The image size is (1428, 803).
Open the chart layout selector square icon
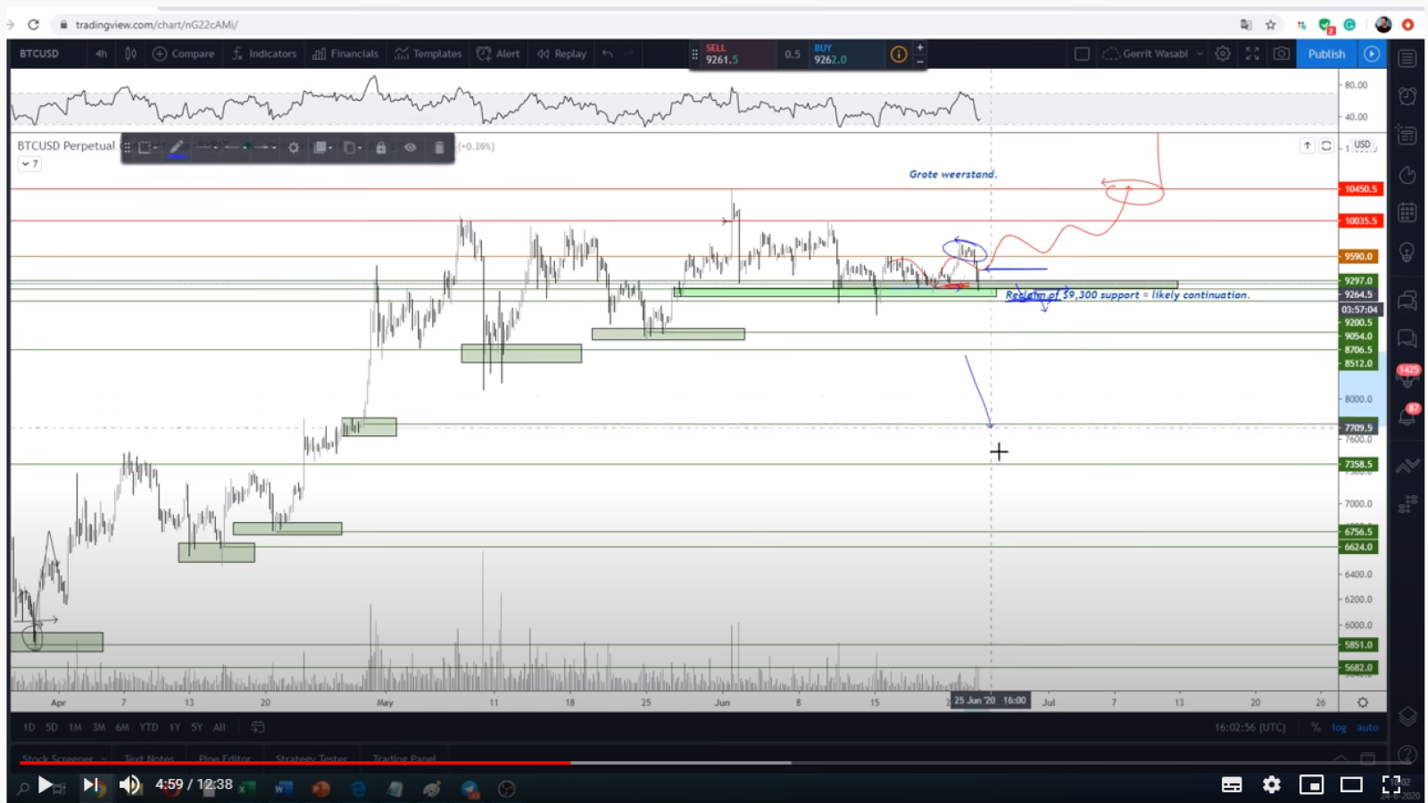click(x=1082, y=54)
